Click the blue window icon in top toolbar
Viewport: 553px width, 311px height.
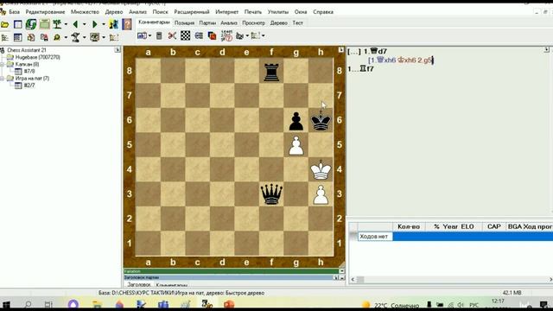(x=17, y=24)
